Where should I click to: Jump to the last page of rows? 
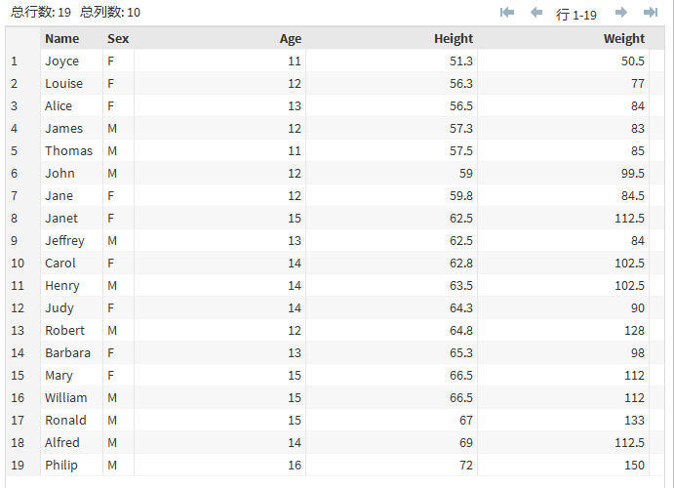coord(651,13)
